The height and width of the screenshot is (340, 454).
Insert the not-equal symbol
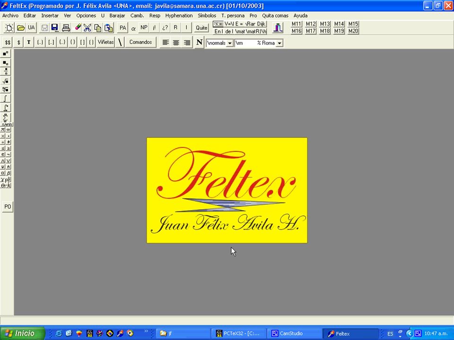coord(9,142)
